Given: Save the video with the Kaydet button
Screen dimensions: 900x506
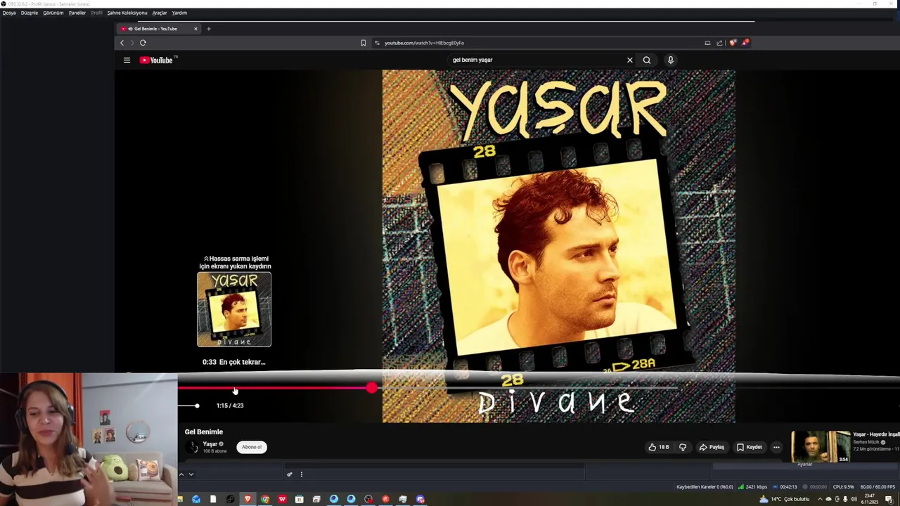Looking at the screenshot, I should click(x=749, y=447).
